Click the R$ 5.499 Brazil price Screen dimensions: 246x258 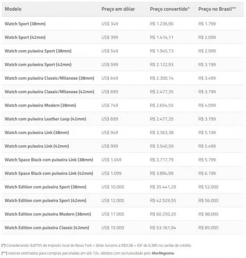point(207,146)
